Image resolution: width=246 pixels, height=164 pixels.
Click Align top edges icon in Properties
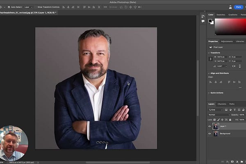(x=229, y=82)
